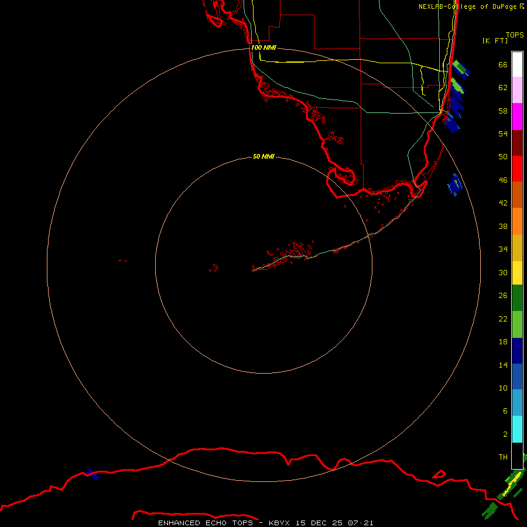
Task: Click the "42" legend value
Action: 503,203
